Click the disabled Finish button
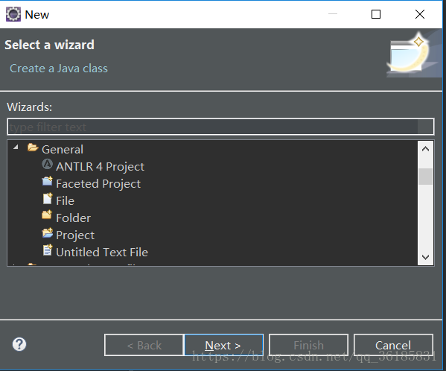 click(x=308, y=345)
